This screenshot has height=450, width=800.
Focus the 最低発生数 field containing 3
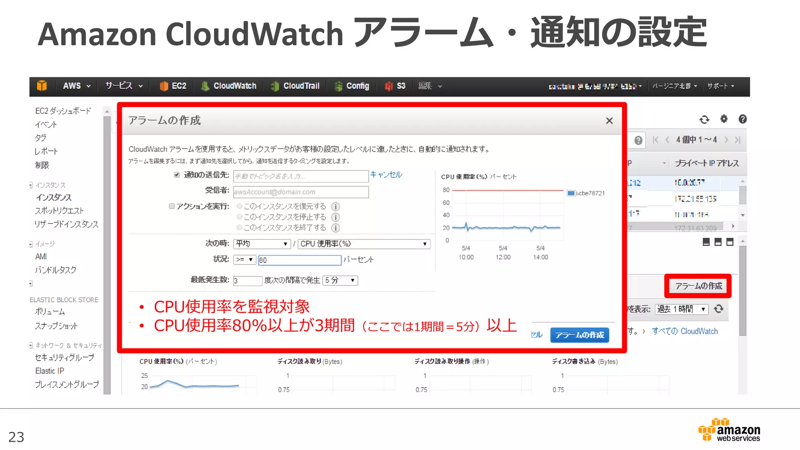(248, 281)
